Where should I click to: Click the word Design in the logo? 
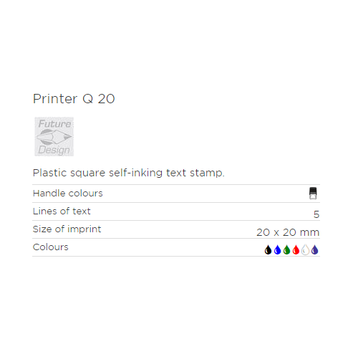click(x=54, y=150)
